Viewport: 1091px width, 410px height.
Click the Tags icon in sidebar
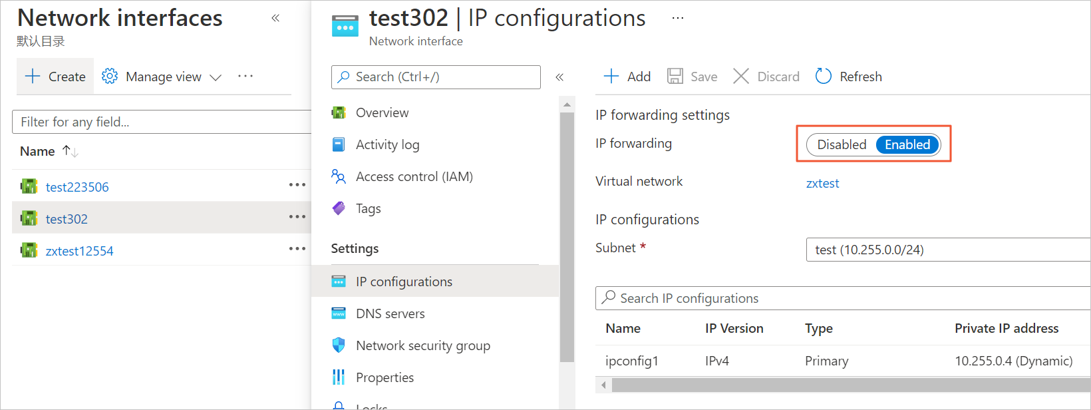(339, 208)
